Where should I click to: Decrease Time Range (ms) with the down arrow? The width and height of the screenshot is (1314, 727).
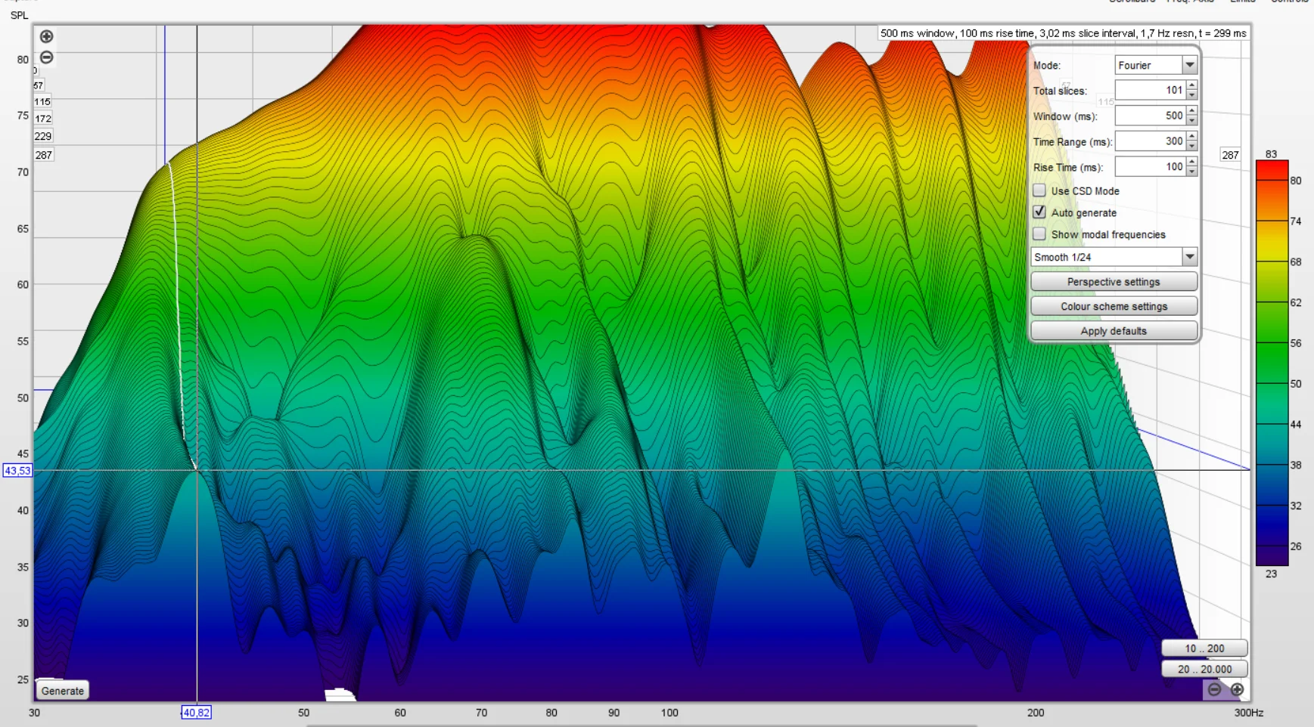(1191, 146)
